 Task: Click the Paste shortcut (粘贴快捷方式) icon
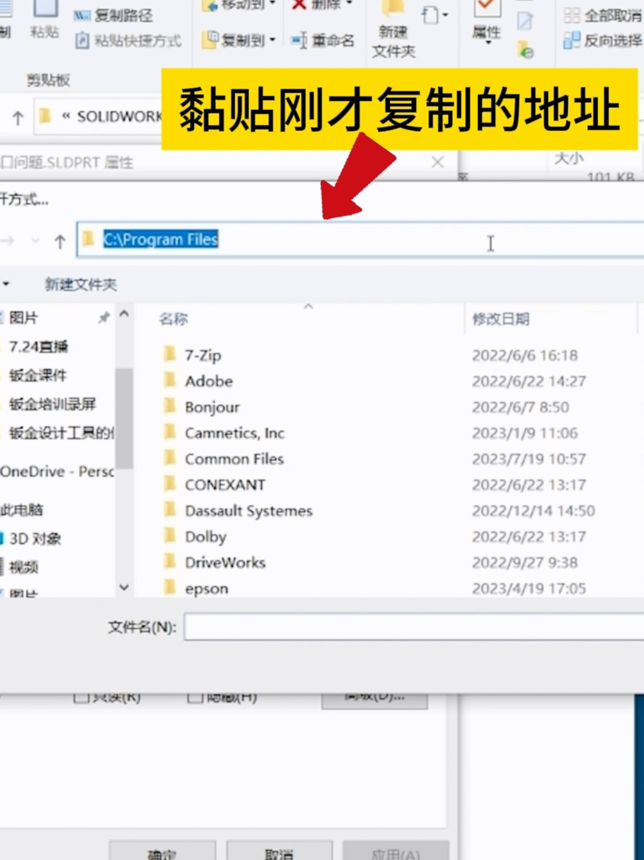point(82,40)
